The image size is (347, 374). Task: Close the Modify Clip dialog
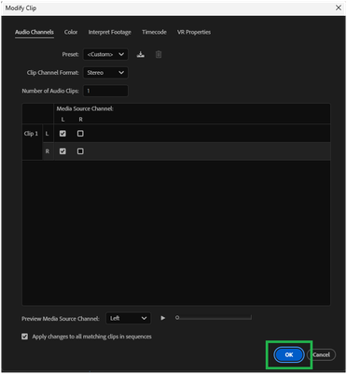(x=339, y=7)
